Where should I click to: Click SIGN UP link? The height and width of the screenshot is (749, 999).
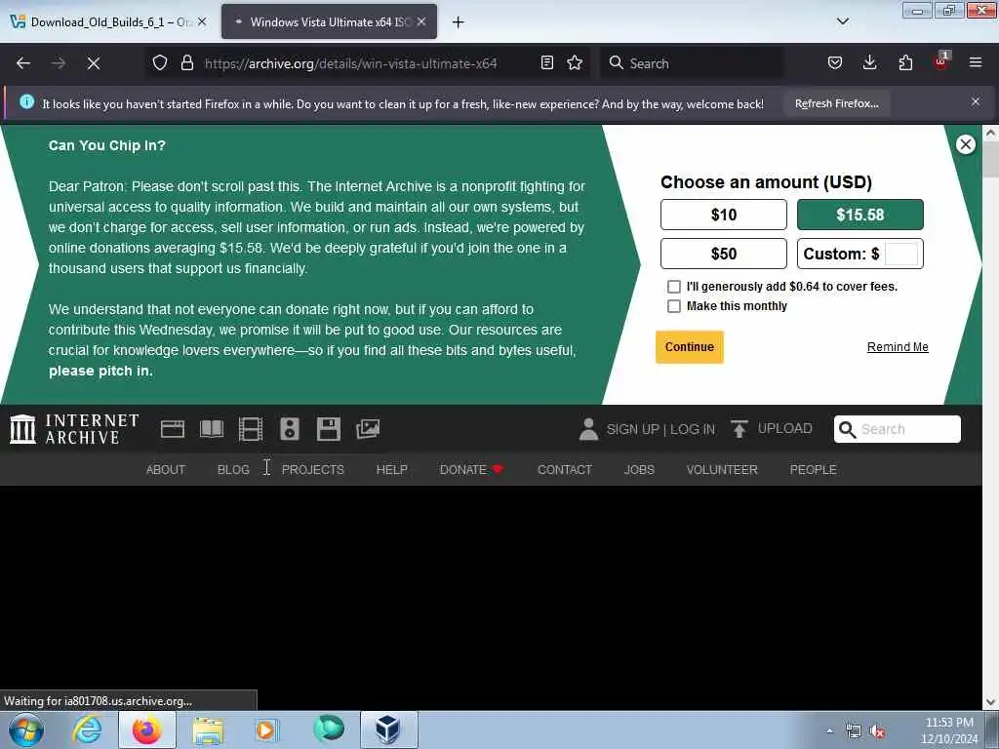coord(632,429)
